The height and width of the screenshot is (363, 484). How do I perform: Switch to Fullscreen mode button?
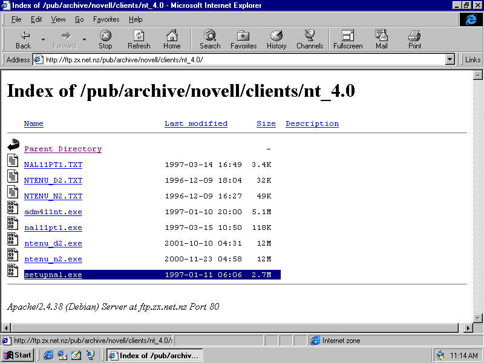(348, 39)
